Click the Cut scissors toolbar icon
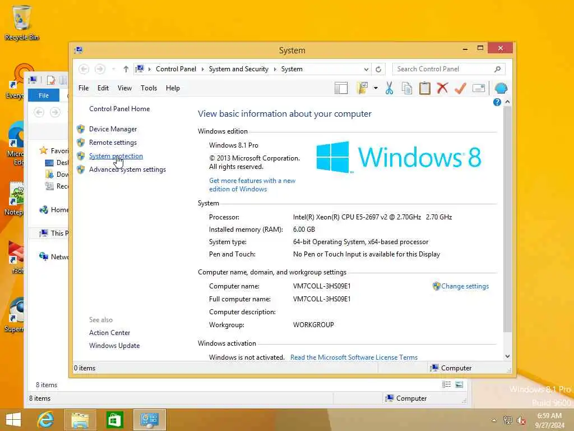The image size is (574, 431). point(389,88)
